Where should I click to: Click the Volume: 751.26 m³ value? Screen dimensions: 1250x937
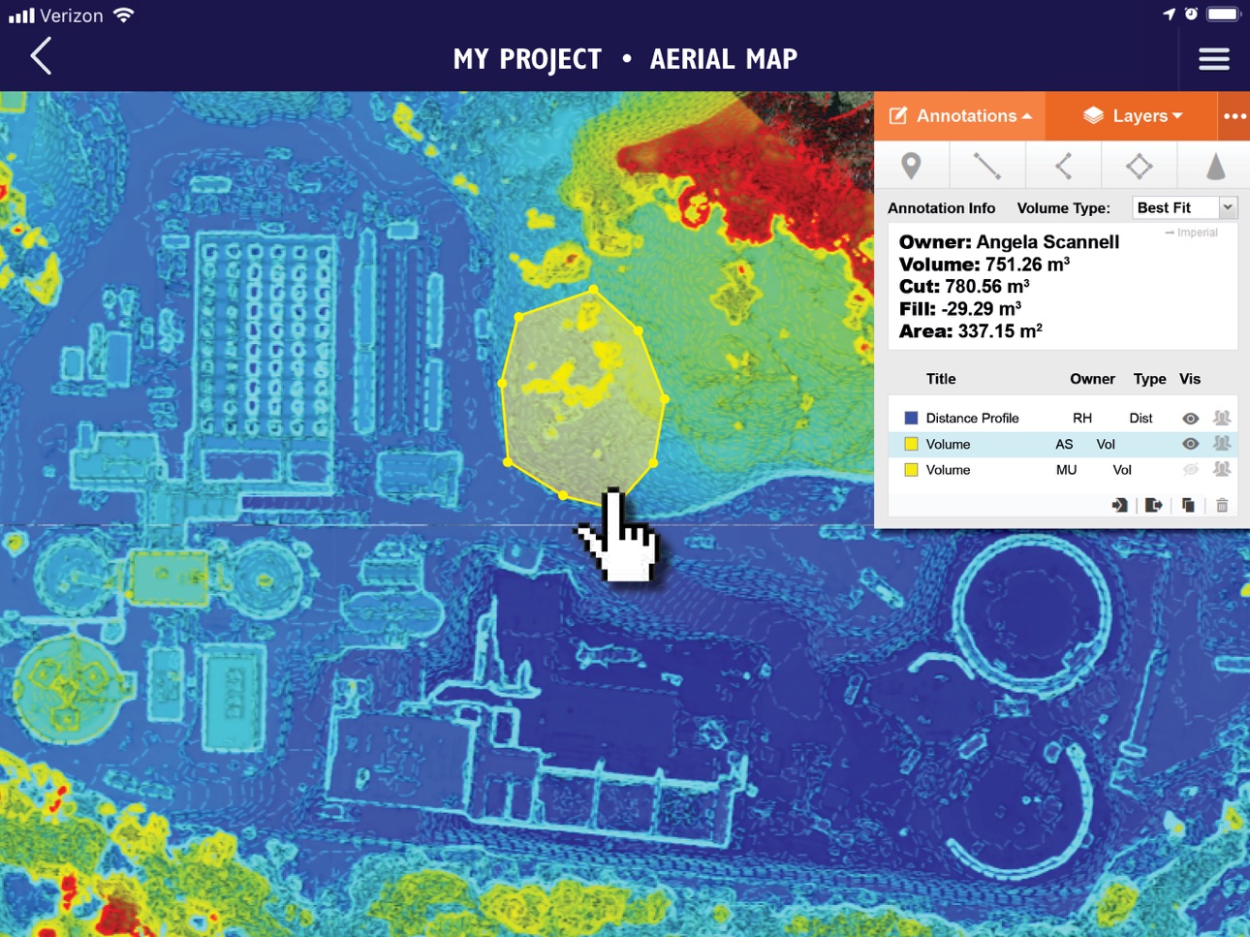click(984, 265)
